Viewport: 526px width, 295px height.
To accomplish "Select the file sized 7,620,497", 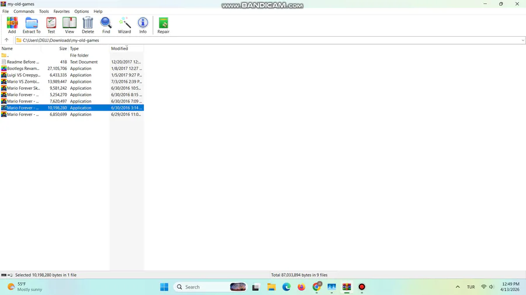I will [72, 101].
